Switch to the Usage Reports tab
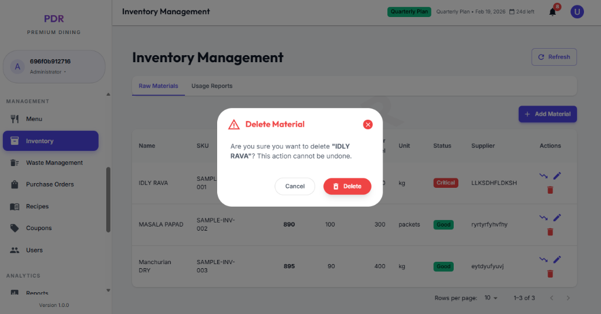Viewport: 601px width, 314px height. [x=212, y=86]
